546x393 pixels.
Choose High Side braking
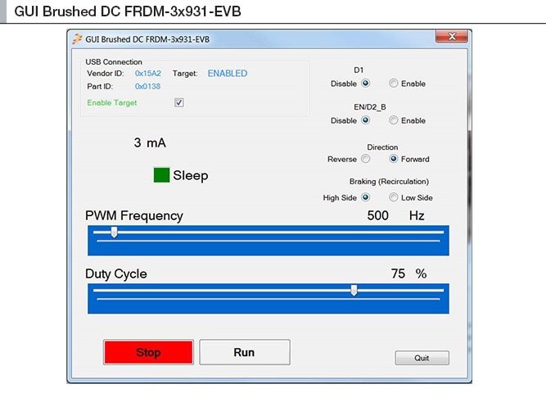[365, 197]
